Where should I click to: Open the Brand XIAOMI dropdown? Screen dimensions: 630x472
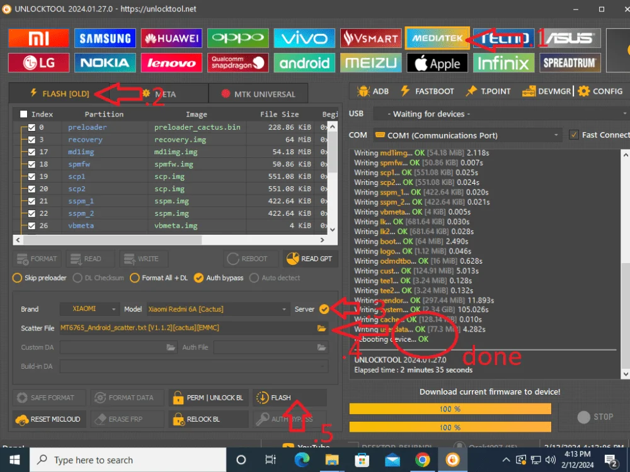[89, 309]
